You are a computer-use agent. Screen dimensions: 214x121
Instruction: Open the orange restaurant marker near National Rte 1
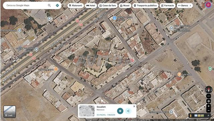(56, 69)
